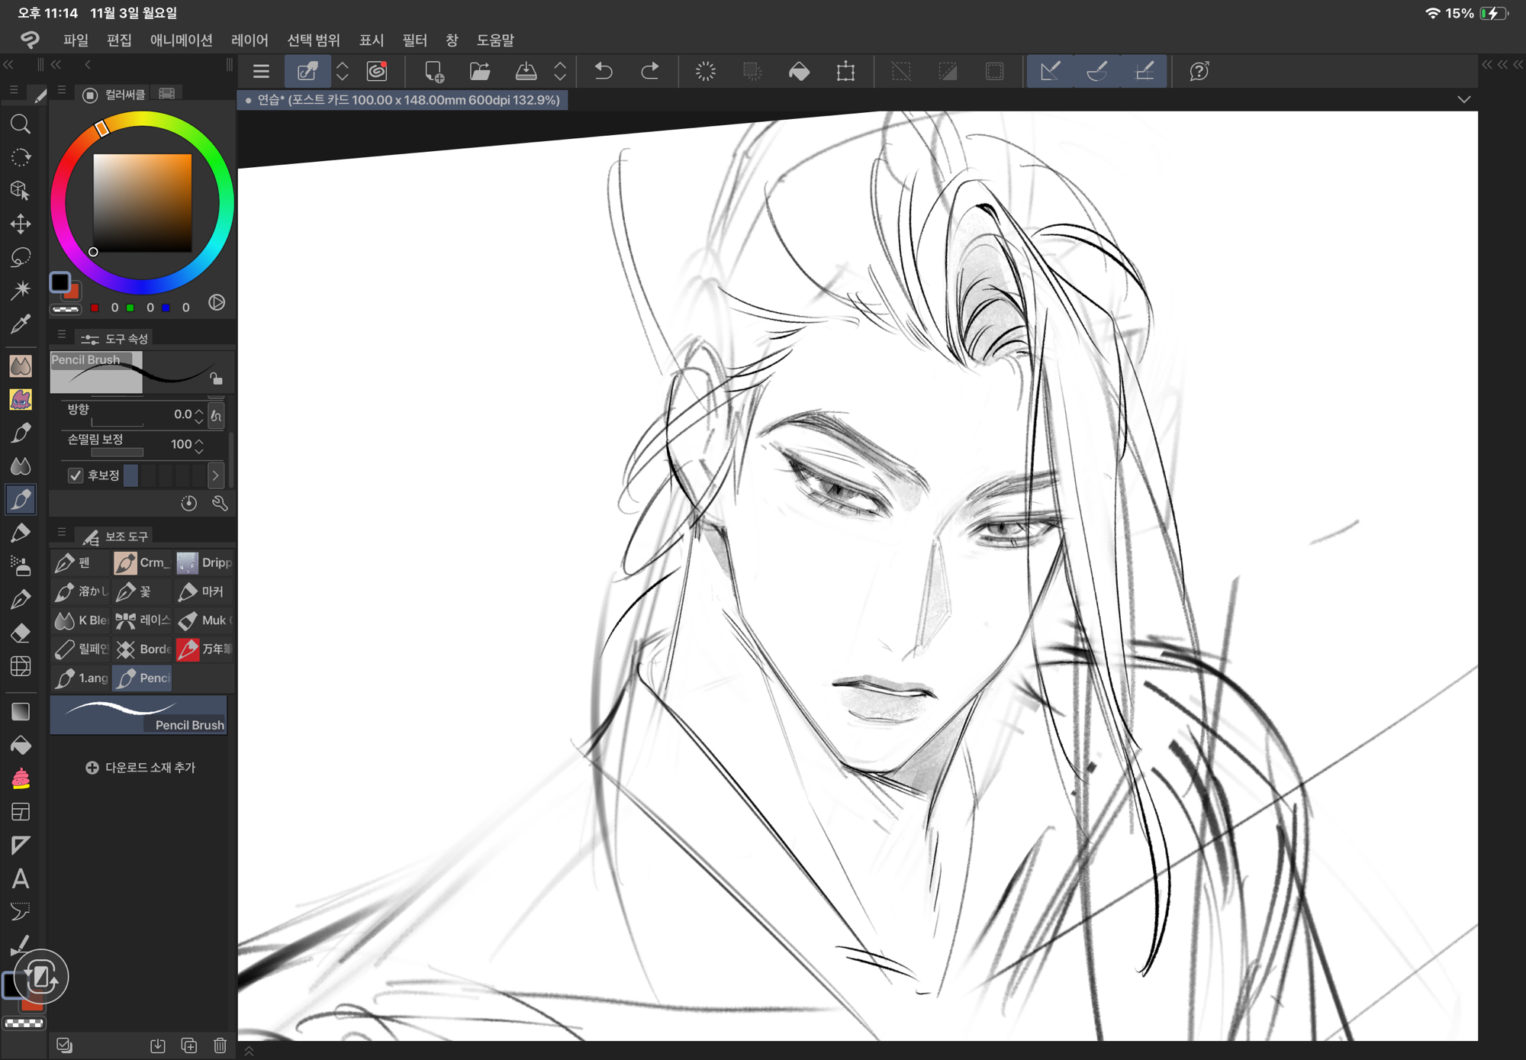Click the black foreground color swatch
The image size is (1526, 1060).
60,282
